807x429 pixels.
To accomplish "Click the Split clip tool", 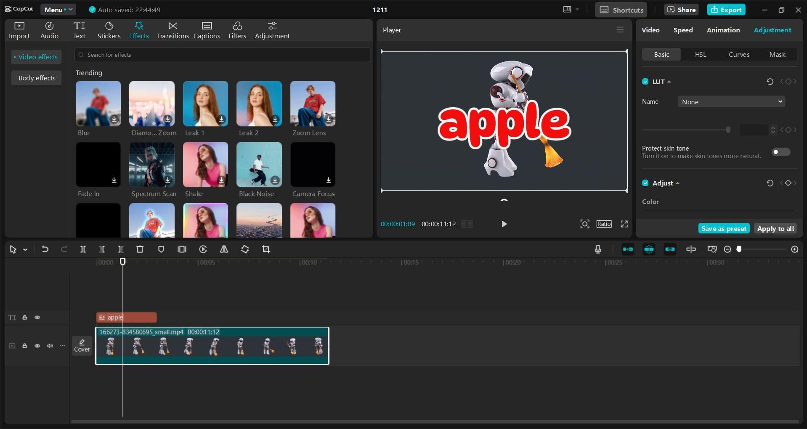I will [83, 249].
